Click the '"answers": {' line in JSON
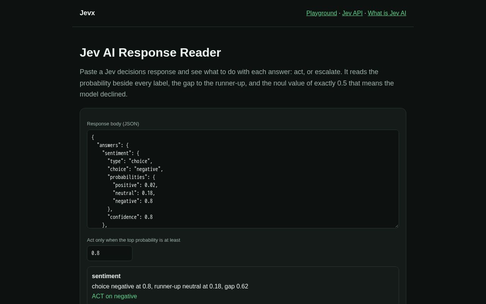The width and height of the screenshot is (486, 304). [113, 145]
